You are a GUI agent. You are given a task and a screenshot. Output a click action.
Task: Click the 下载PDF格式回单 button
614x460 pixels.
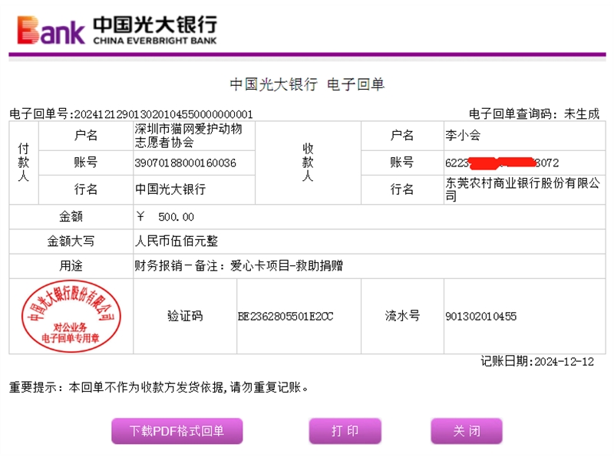pyautogui.click(x=177, y=431)
